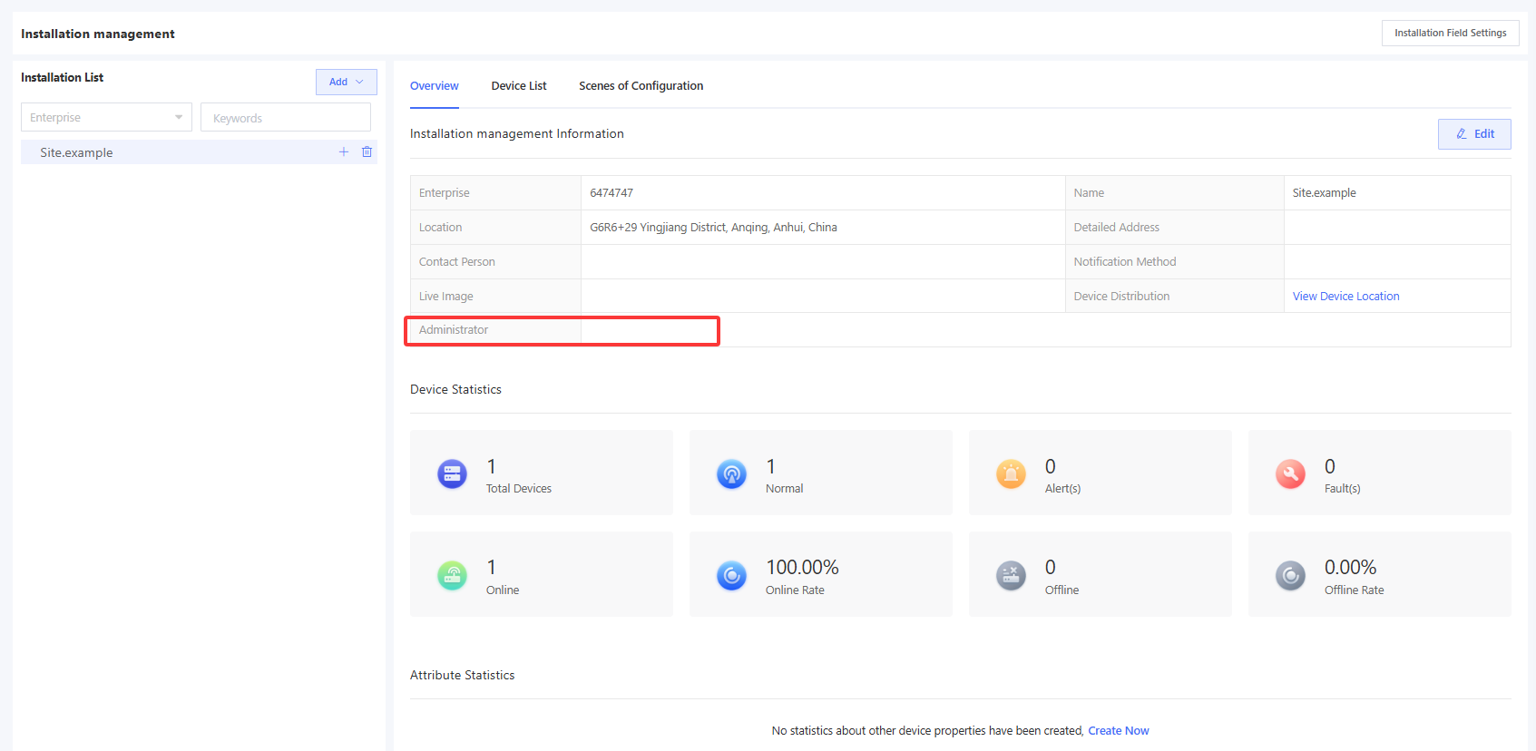Focus the Keywords search field
1536x751 pixels.
click(x=285, y=118)
